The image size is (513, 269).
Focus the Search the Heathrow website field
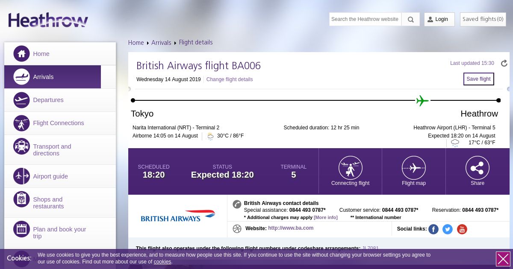pos(365,19)
